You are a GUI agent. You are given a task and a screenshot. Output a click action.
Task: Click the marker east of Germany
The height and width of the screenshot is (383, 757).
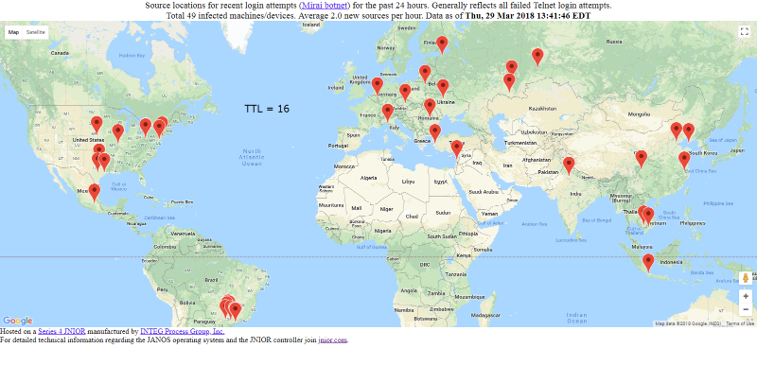pyautogui.click(x=405, y=93)
